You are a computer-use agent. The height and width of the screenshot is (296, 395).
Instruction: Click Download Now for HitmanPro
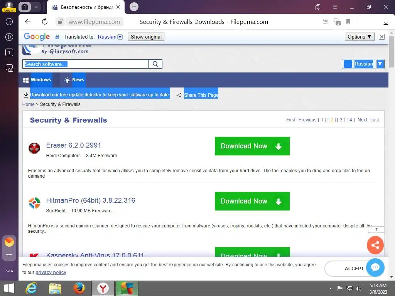(x=252, y=201)
